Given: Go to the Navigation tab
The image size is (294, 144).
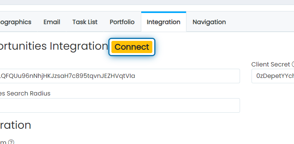Looking at the screenshot, I should 209,22.
